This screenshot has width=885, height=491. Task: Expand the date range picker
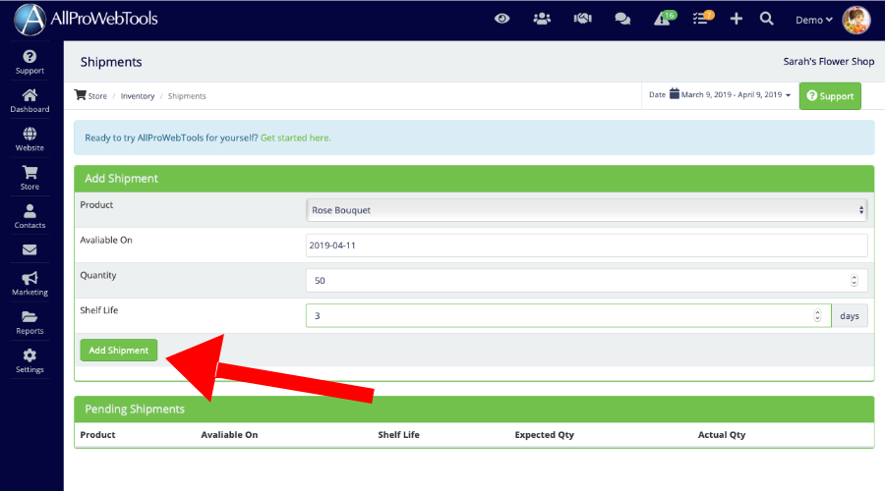click(x=731, y=95)
